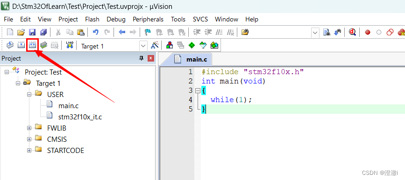This screenshot has width=405, height=180.
Task: Toggle enable/disable breakpoint circle icon
Action: (x=379, y=33)
